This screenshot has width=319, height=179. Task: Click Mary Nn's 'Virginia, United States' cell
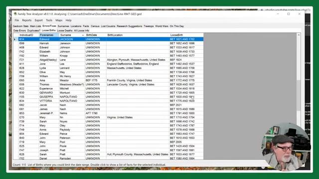click(x=138, y=117)
